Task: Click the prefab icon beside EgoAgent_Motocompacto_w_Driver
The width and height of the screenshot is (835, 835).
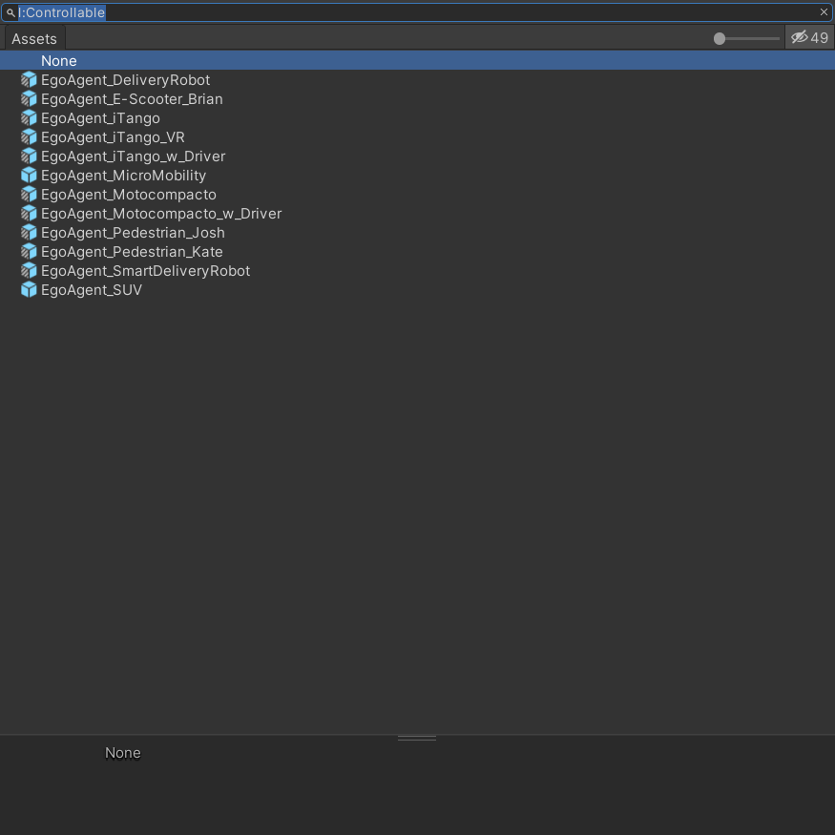Action: (29, 214)
